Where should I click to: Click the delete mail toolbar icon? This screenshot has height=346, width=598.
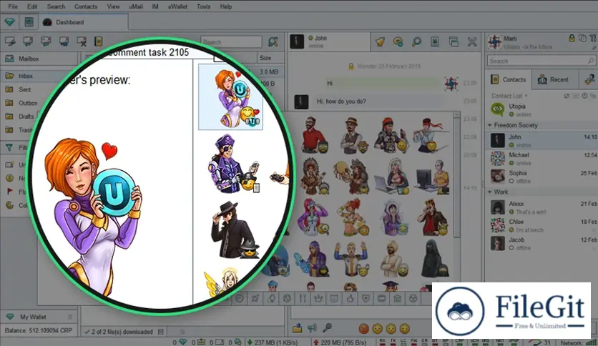(x=82, y=41)
